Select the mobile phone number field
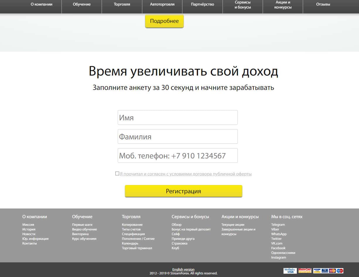Screen dimensions: 359x277 177,156
